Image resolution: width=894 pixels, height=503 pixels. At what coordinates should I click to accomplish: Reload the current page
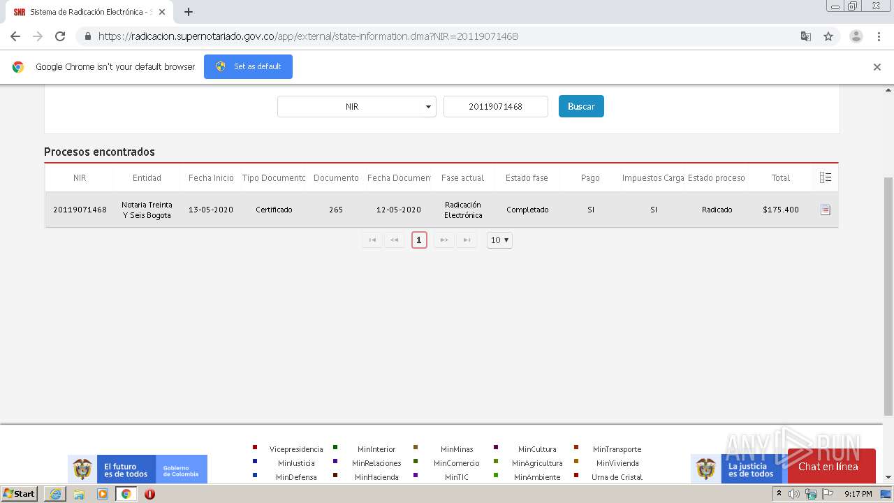pos(60,36)
